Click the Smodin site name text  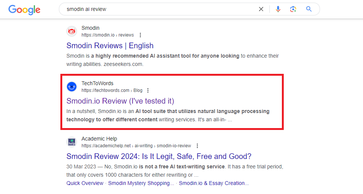click(91, 28)
